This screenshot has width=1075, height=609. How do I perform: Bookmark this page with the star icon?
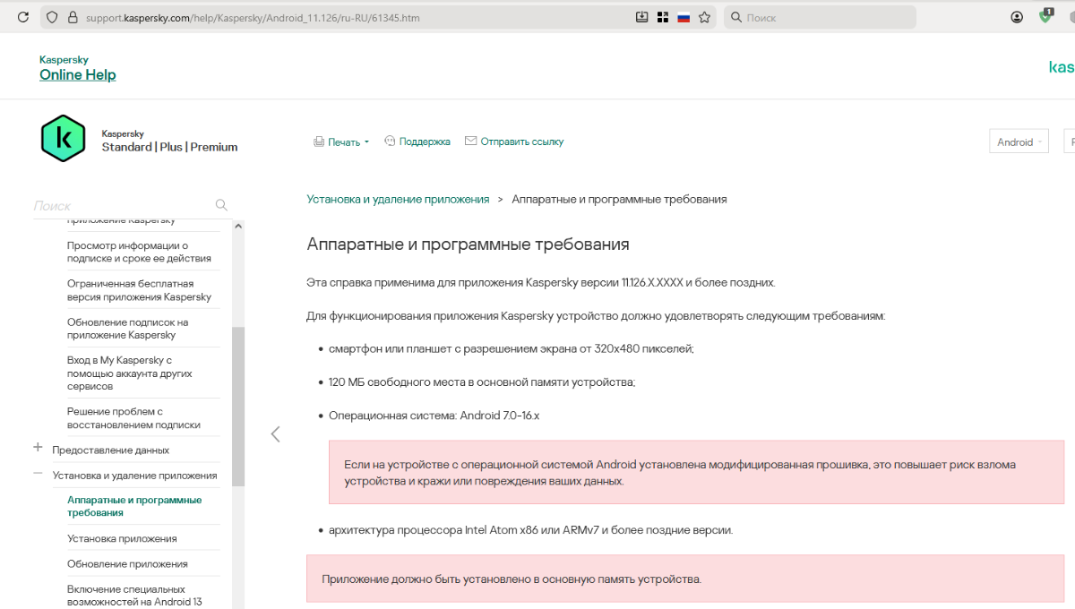(x=705, y=17)
